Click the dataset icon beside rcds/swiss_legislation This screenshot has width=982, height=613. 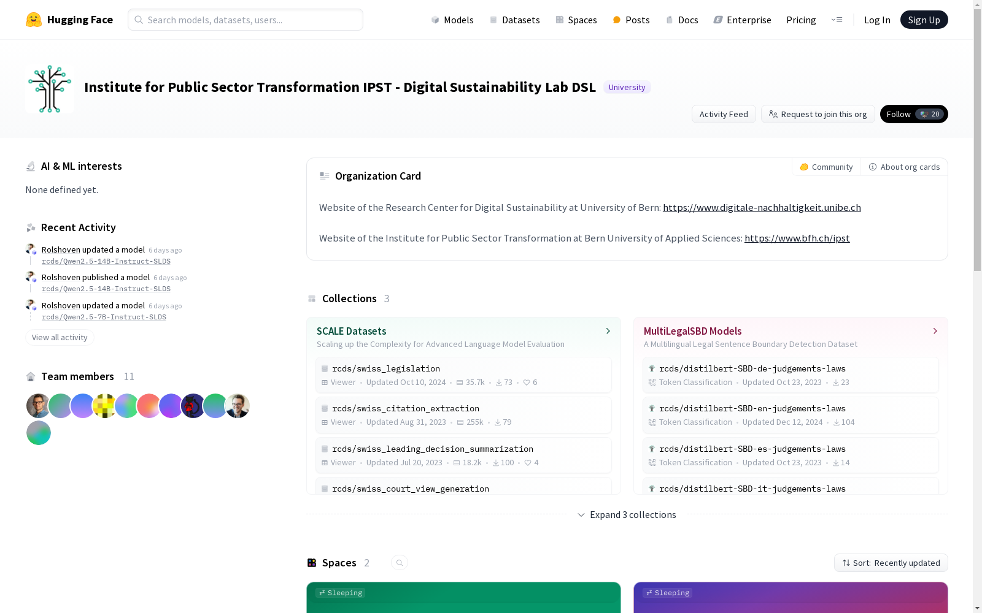coord(325,368)
